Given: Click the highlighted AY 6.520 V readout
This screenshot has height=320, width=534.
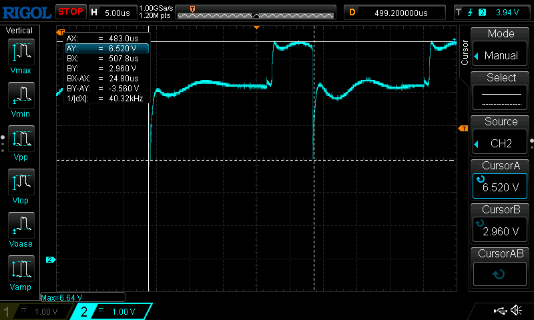Looking at the screenshot, I should 107,48.
